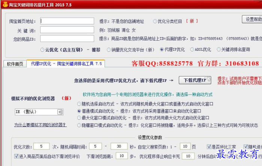
Task: Open the 为什么要模拟不同的浏览器 link
Action: (40, 125)
